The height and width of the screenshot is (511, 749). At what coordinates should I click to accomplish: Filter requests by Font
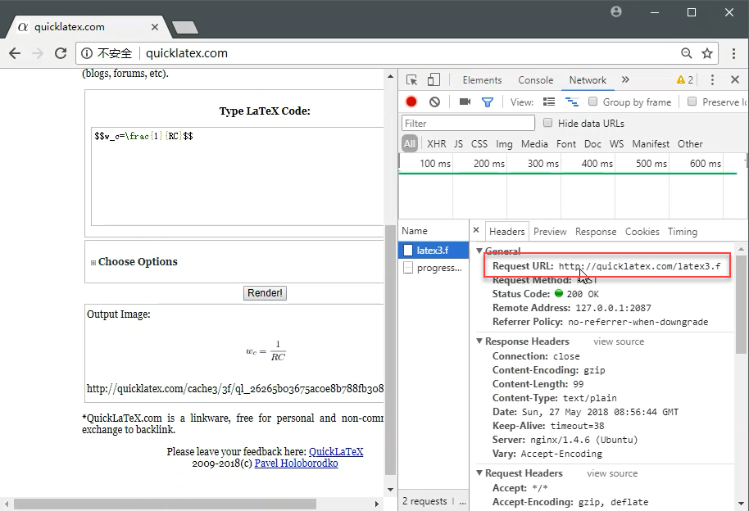566,144
